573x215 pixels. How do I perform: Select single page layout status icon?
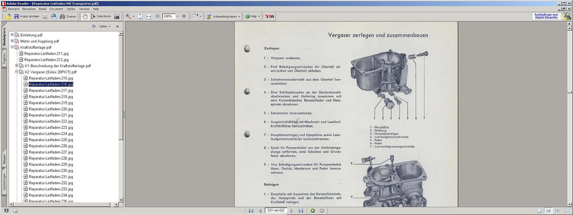540,211
